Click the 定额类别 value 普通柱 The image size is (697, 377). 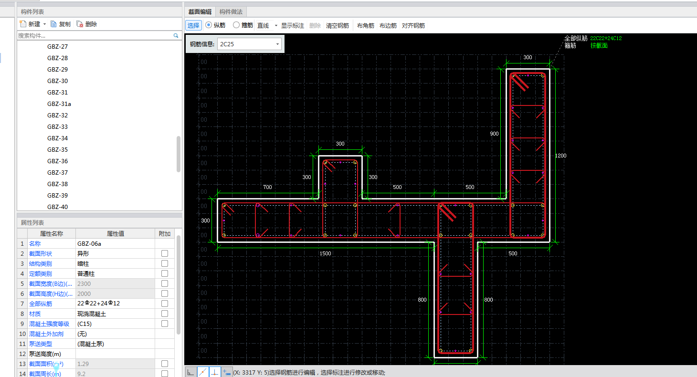(x=115, y=273)
